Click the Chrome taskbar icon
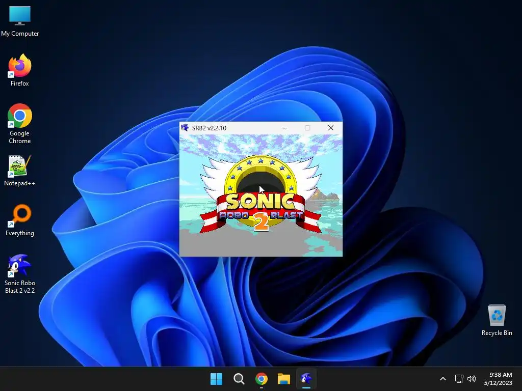Screen dimensions: 522x391 [x=262, y=379]
